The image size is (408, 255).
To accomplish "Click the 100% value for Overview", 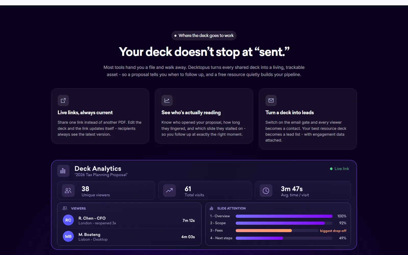I will (342, 216).
